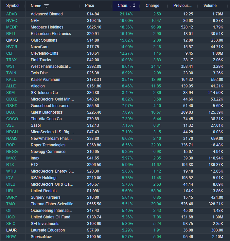Open CLF ticker symbol

pos(10,53)
